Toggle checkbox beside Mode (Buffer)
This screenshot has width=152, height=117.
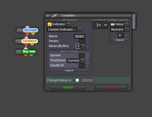[x=87, y=46]
